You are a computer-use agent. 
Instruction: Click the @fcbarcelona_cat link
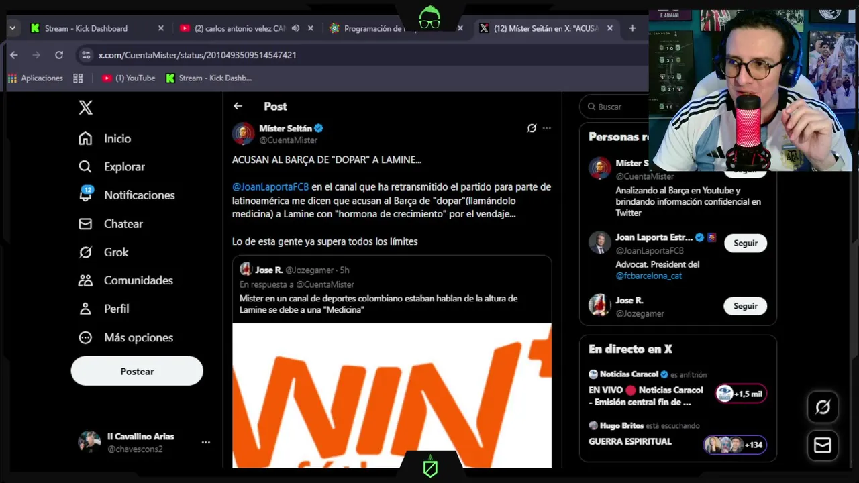(x=649, y=276)
